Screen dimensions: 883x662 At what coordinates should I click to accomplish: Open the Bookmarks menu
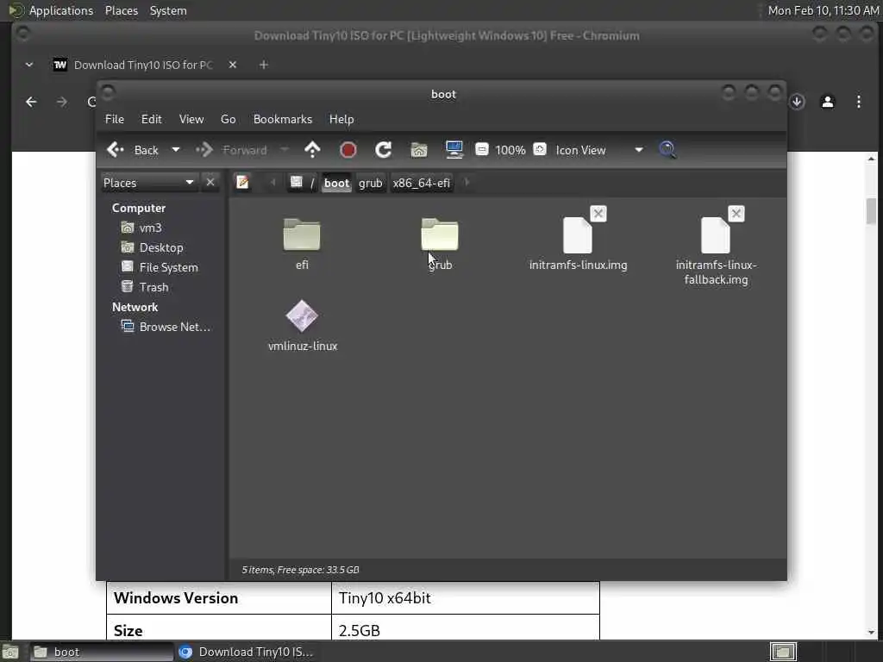(x=283, y=119)
